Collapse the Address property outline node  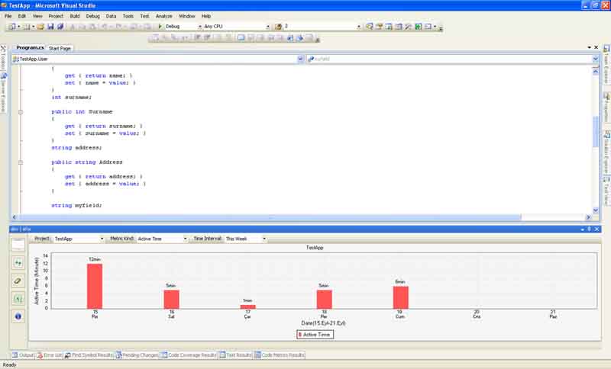coord(21,162)
